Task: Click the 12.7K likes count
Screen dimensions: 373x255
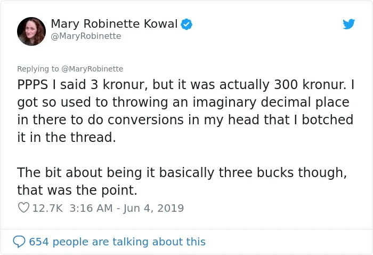Action: tap(47, 208)
